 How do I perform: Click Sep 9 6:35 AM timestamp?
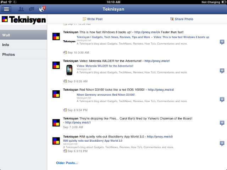pos(77,81)
